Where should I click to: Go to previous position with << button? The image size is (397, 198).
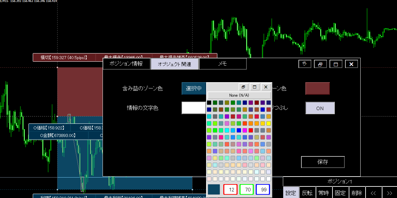373,193
